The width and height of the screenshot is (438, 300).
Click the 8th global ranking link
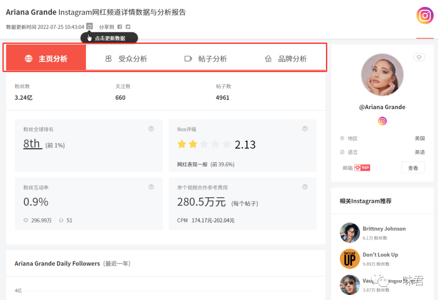32,144
